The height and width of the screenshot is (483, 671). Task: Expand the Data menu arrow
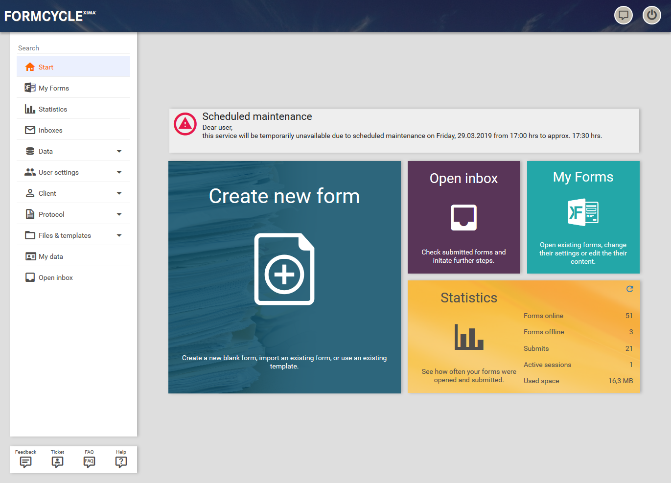pos(119,151)
